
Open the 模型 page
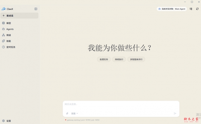19,23
